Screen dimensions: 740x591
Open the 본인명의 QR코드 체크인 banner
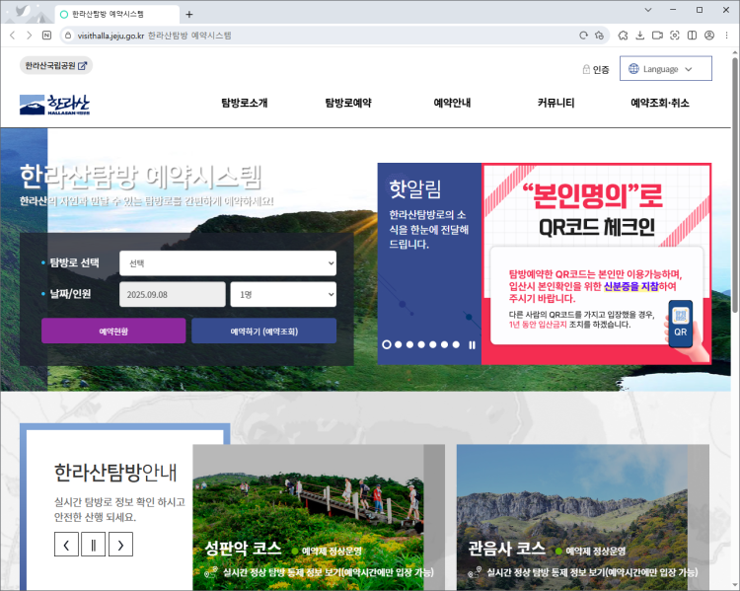tap(596, 263)
